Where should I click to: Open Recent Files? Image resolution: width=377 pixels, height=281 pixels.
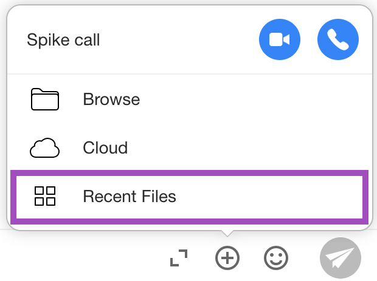[190, 197]
